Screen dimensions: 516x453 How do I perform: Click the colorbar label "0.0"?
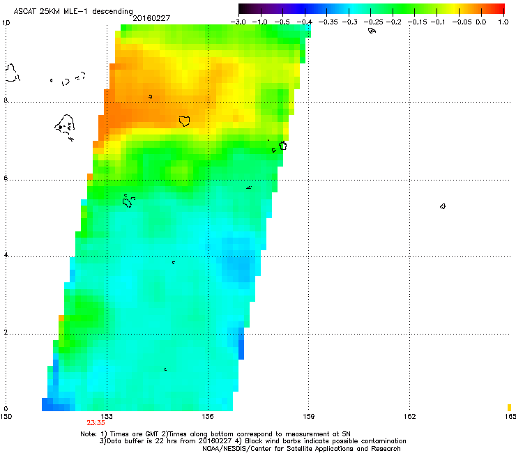point(481,22)
